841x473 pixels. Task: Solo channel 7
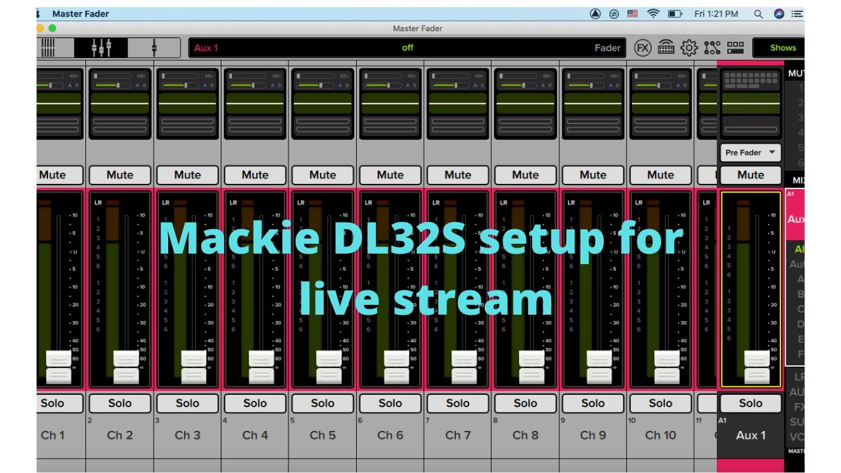point(458,403)
